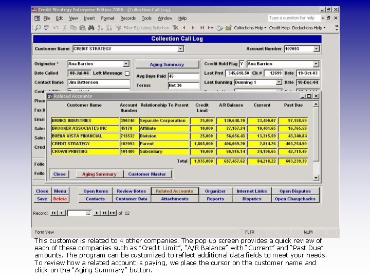The image size is (370, 278).
Task: Click the record number input box
Action: pos(80,213)
